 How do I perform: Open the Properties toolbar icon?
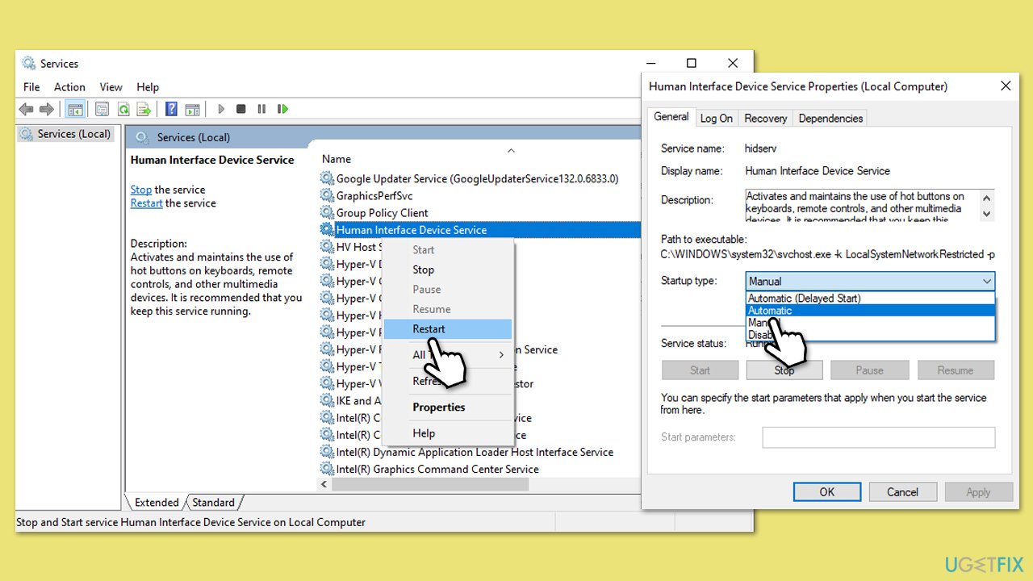click(102, 109)
